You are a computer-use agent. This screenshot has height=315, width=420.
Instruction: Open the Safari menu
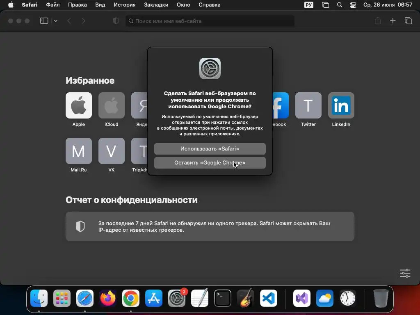coord(30,5)
